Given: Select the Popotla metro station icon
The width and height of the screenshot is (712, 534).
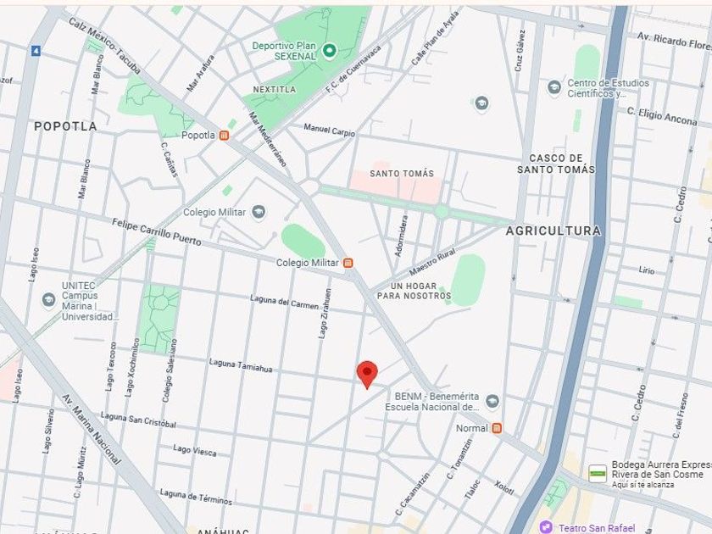Looking at the screenshot, I should (224, 136).
